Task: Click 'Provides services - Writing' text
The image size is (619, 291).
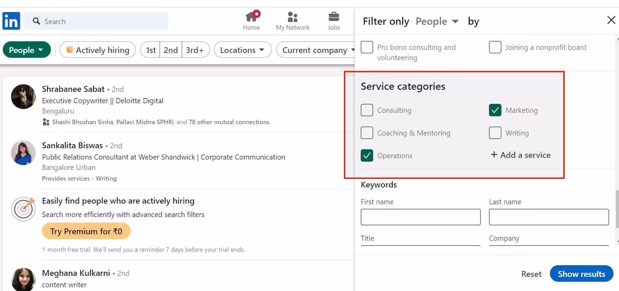Action: (79, 179)
